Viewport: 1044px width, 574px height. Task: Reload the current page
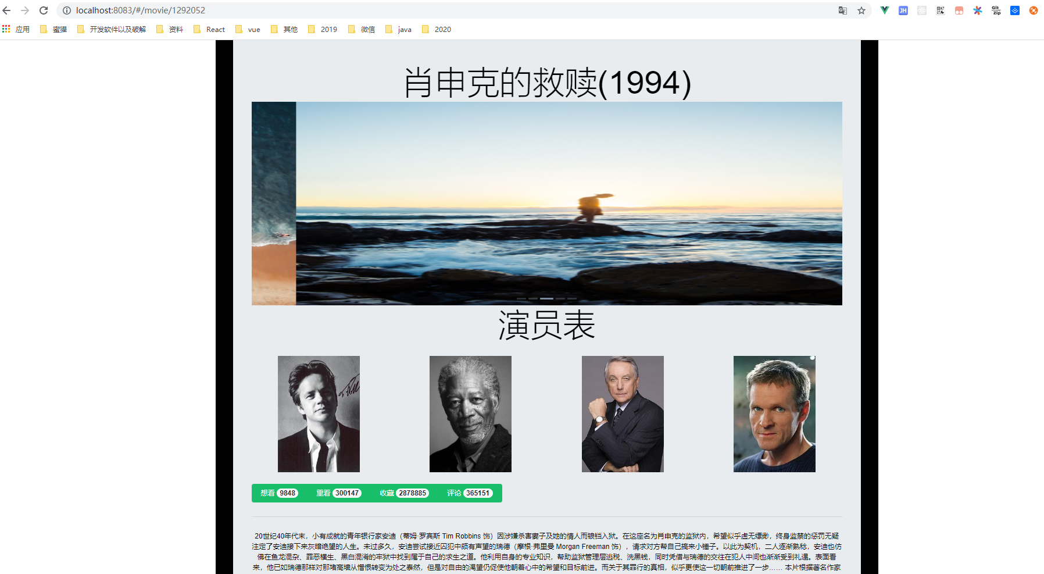(x=44, y=10)
